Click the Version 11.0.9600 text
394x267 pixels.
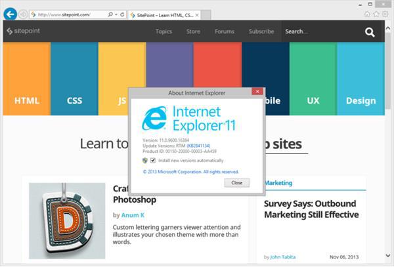pyautogui.click(x=166, y=140)
